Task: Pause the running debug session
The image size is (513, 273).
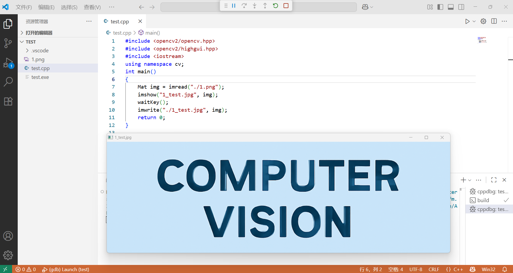Action: point(234,5)
